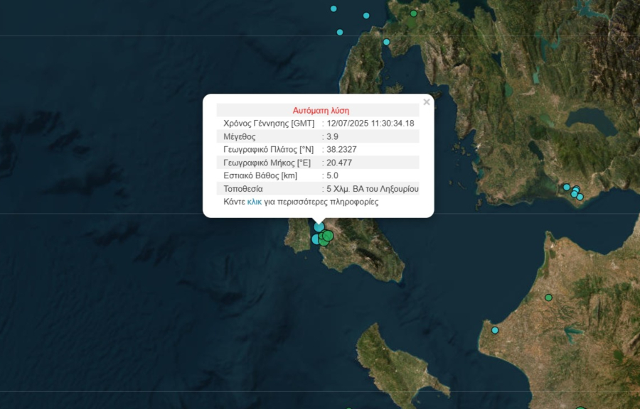Dismiss the earthquake popup with the X

pyautogui.click(x=426, y=102)
